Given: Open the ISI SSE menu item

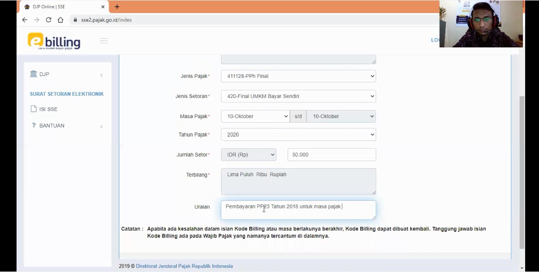Looking at the screenshot, I should pyautogui.click(x=48, y=109).
